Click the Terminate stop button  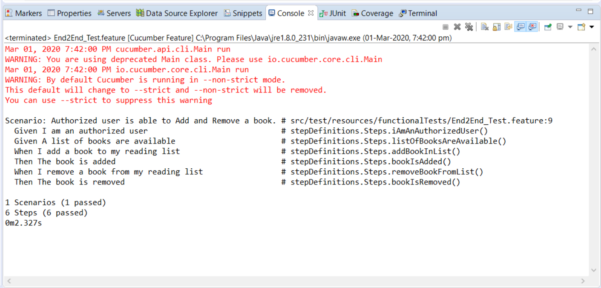click(x=446, y=27)
